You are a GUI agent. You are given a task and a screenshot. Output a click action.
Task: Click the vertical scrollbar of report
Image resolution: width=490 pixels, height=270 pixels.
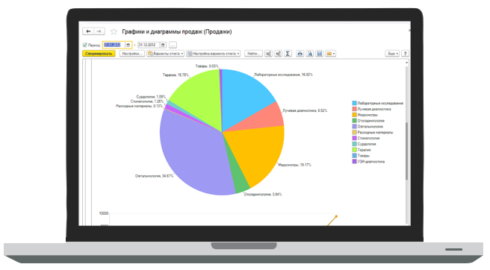(x=406, y=142)
